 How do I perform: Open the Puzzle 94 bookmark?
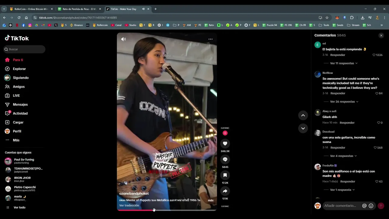pyautogui.click(x=270, y=25)
